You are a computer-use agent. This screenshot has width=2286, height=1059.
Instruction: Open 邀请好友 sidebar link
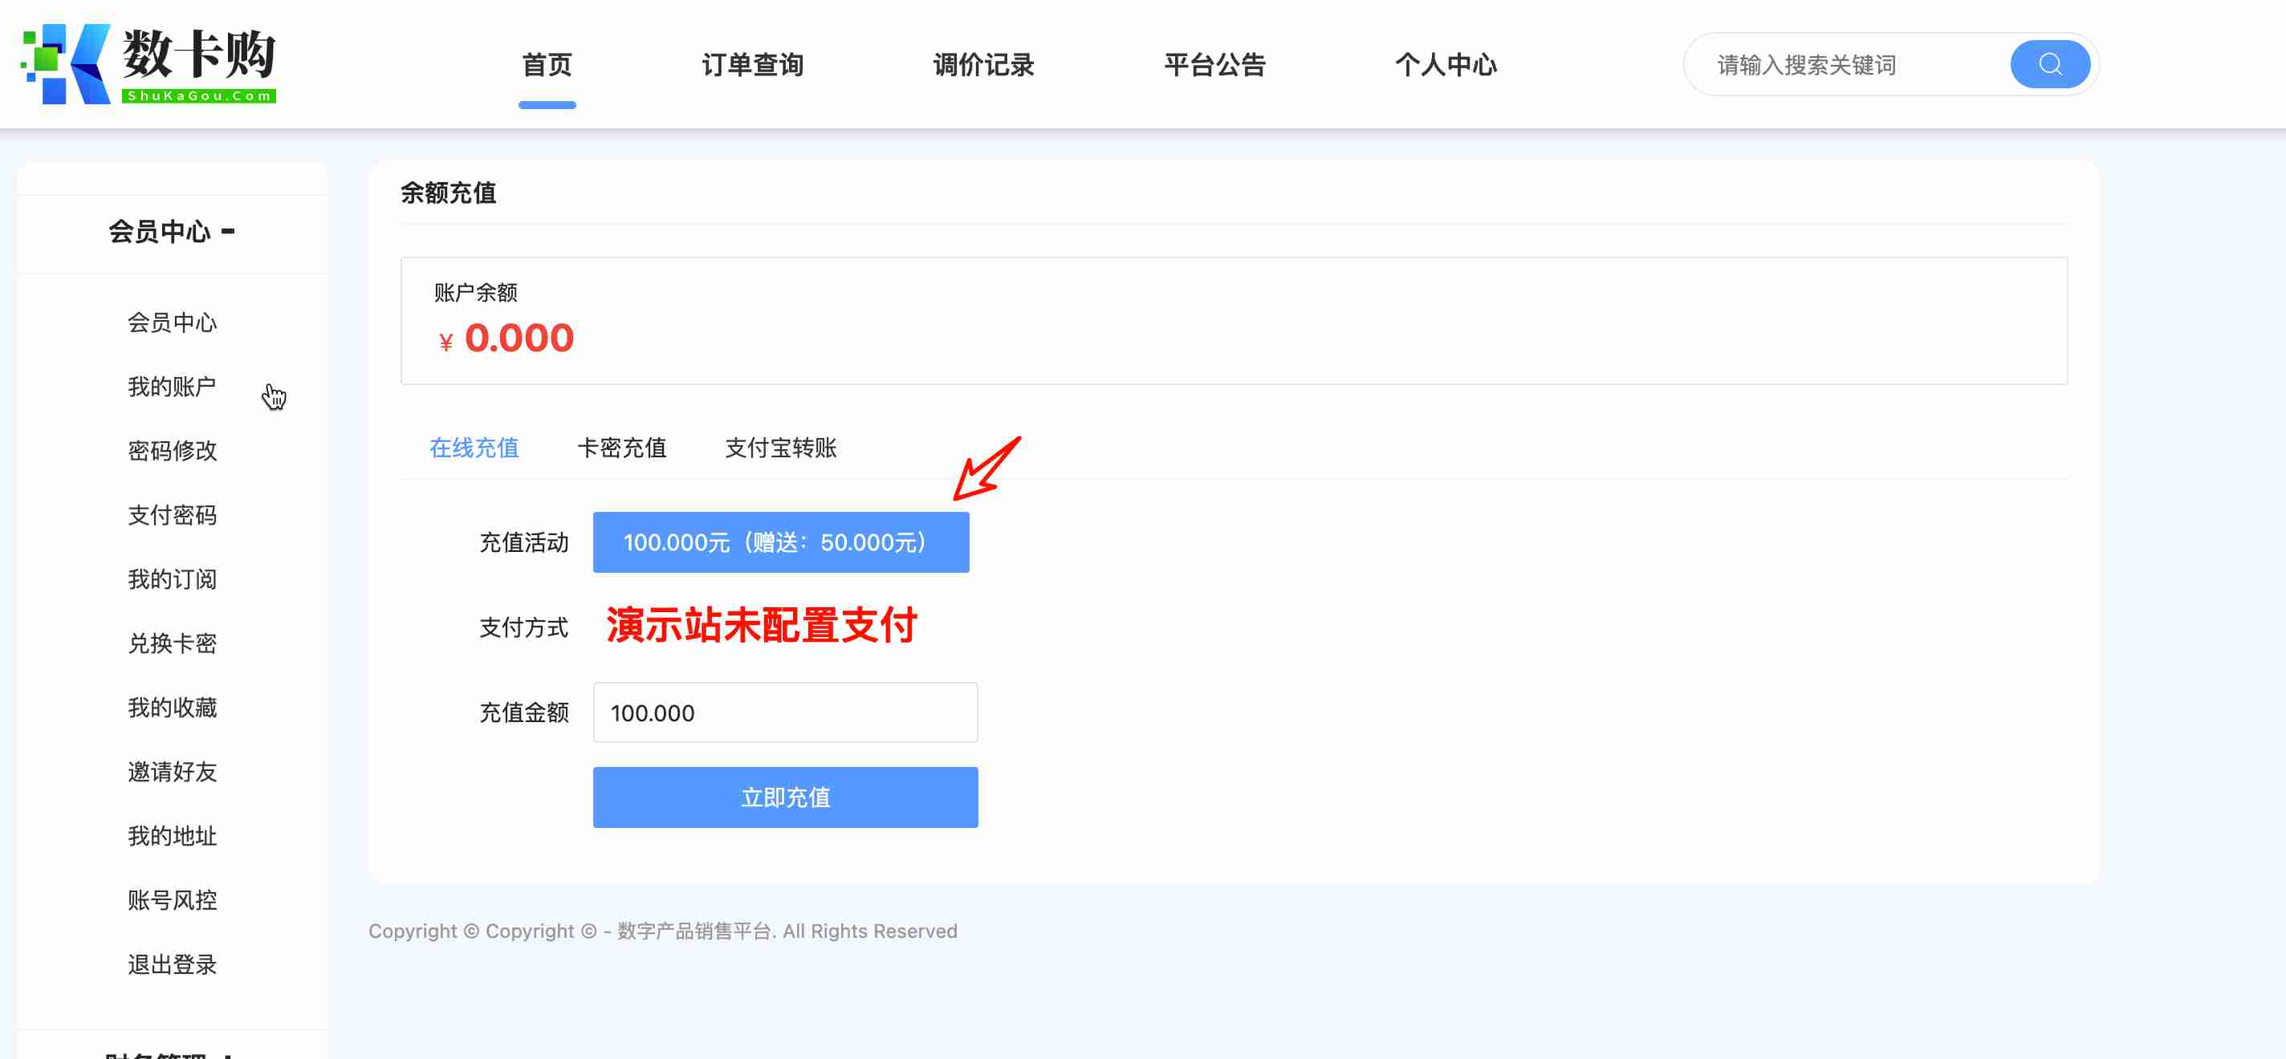pyautogui.click(x=172, y=772)
